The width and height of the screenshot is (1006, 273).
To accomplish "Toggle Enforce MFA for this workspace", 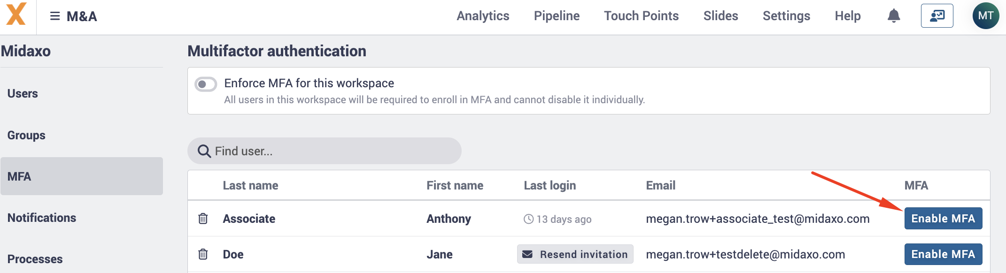I will click(206, 84).
